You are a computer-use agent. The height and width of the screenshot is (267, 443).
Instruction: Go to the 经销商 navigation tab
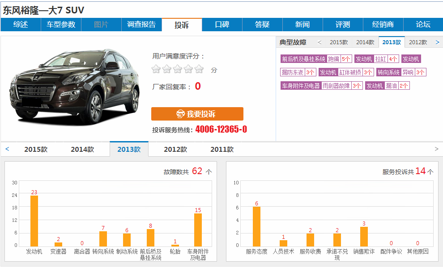[x=383, y=25]
